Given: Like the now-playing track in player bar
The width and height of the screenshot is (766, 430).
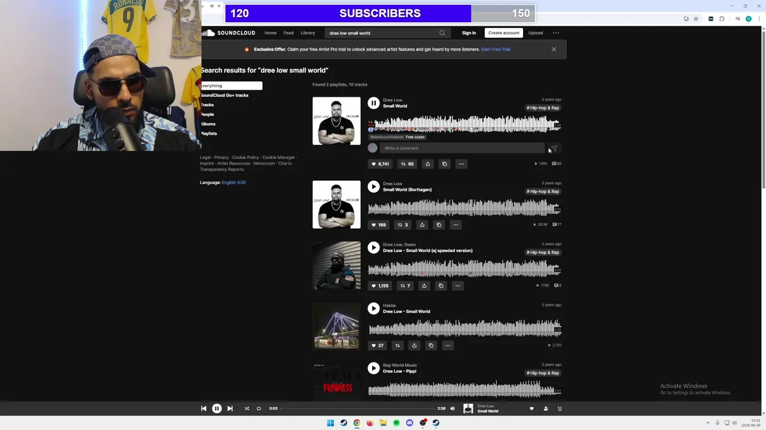Looking at the screenshot, I should coord(531,408).
